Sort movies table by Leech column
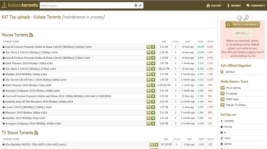The width and height of the screenshot is (267, 149). pyautogui.click(x=210, y=41)
